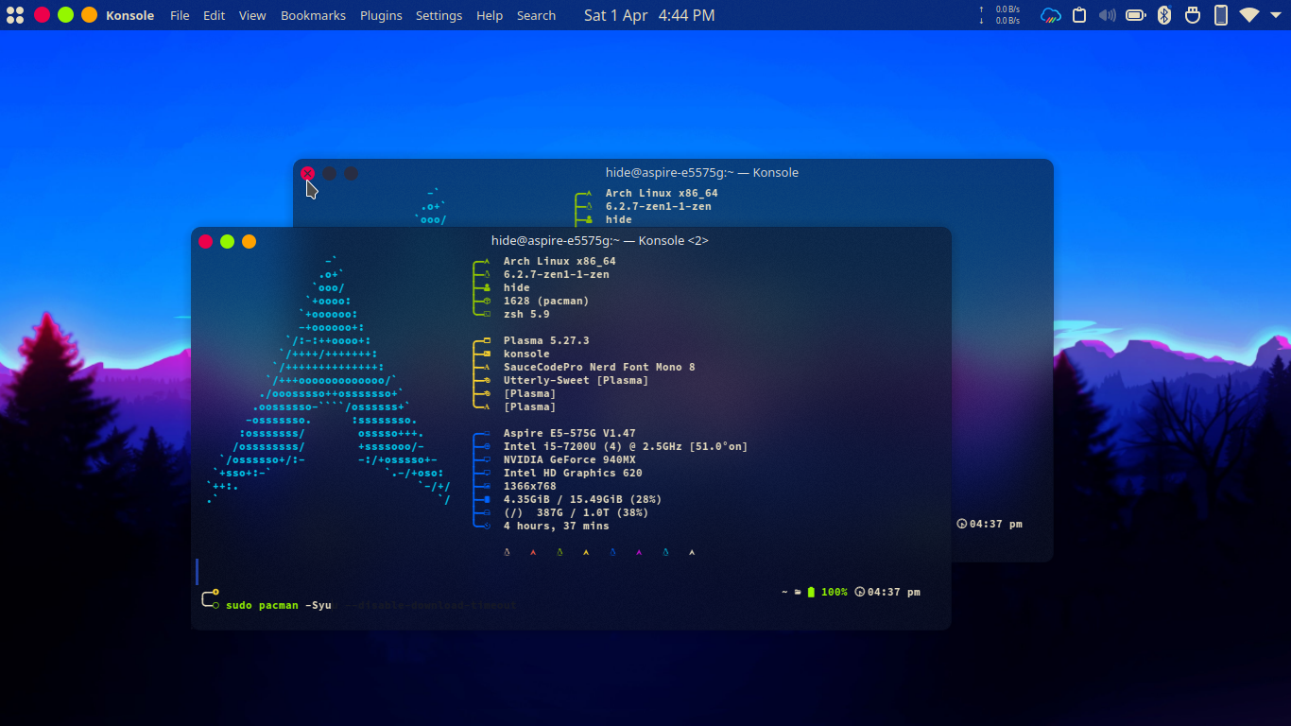1291x726 pixels.
Task: Click clock icon by 04:37 pm, front window
Action: click(859, 593)
